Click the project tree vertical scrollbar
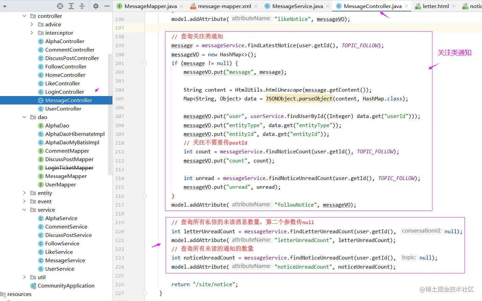 (x=110, y=115)
